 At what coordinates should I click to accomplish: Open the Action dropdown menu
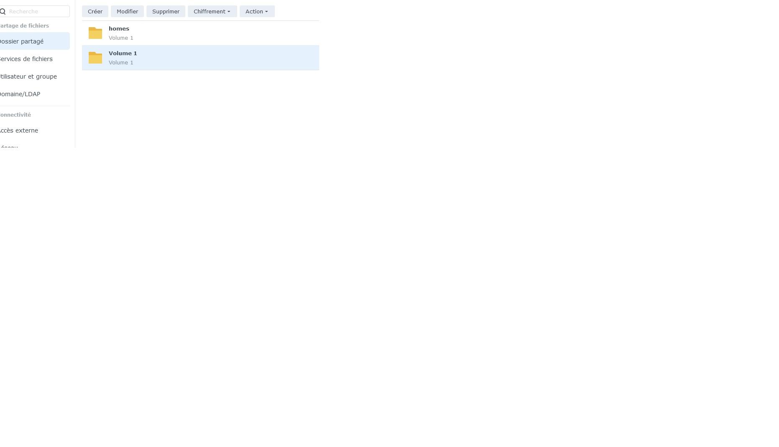click(257, 11)
